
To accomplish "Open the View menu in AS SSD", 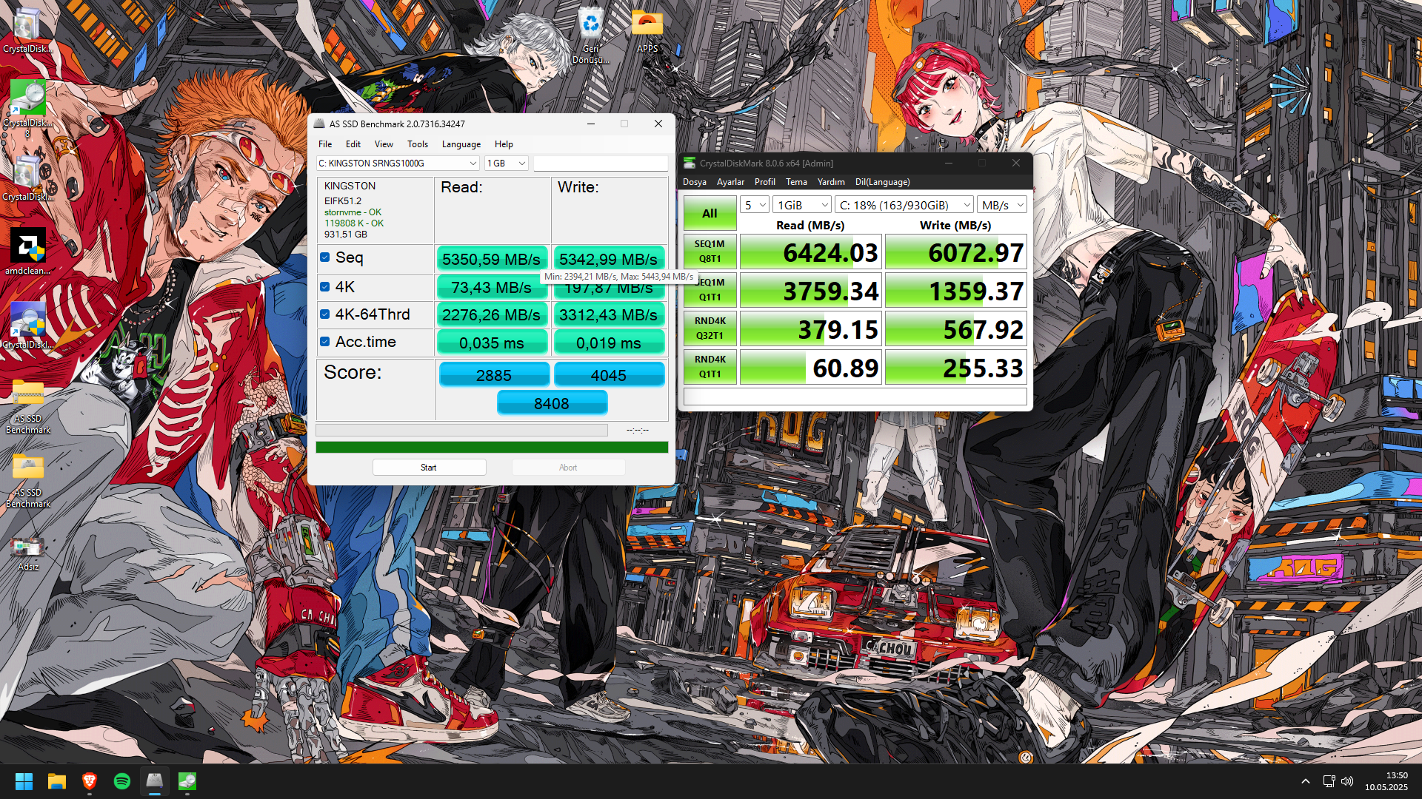I will (x=384, y=144).
